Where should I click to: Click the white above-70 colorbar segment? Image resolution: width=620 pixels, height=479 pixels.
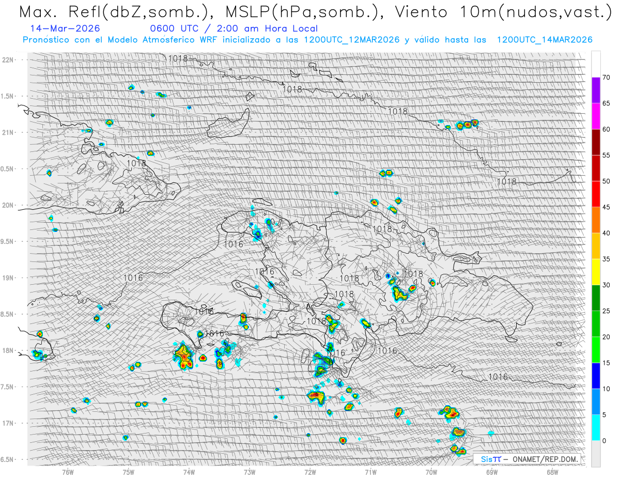point(596,64)
